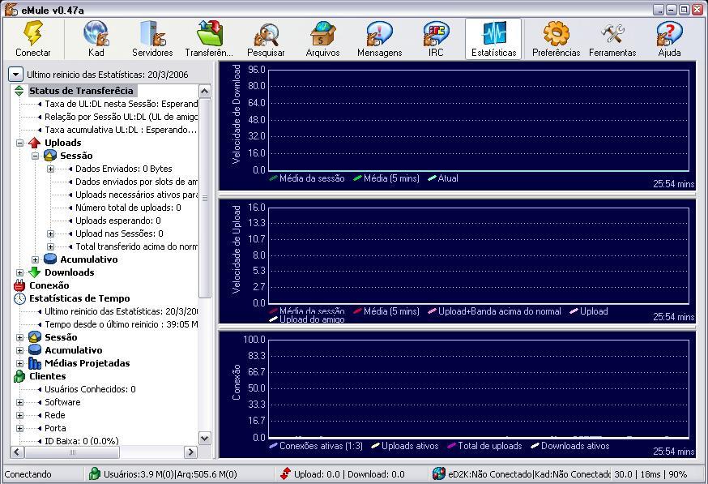Click Conectando status bar text
Screen dimensions: 708x484
[x=28, y=474]
